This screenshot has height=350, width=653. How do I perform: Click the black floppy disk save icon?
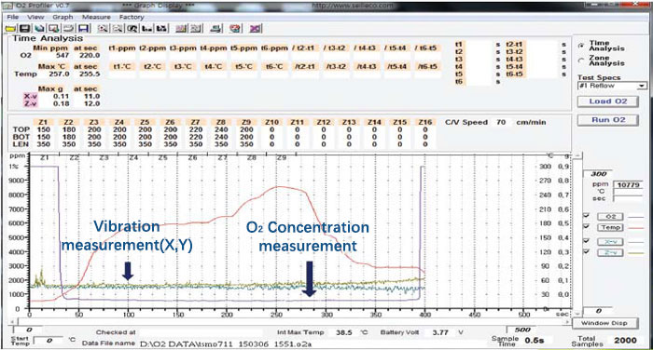tap(24, 29)
